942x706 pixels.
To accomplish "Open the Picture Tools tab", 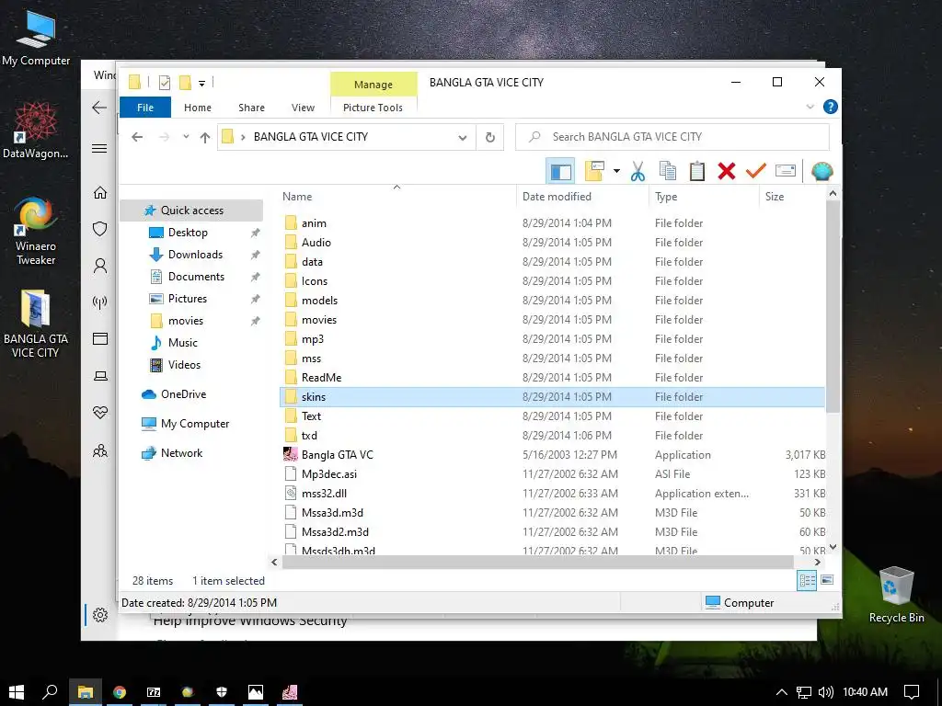I will coord(373,108).
